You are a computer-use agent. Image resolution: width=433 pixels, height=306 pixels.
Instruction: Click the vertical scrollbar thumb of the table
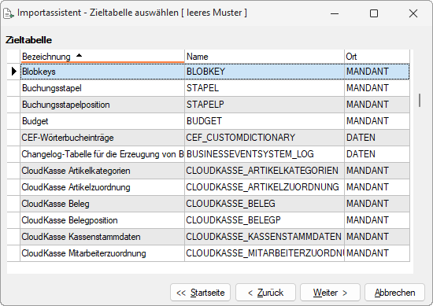tap(420, 100)
